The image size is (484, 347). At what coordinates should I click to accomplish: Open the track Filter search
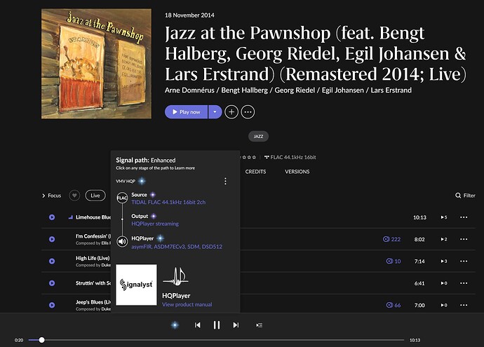pos(465,196)
